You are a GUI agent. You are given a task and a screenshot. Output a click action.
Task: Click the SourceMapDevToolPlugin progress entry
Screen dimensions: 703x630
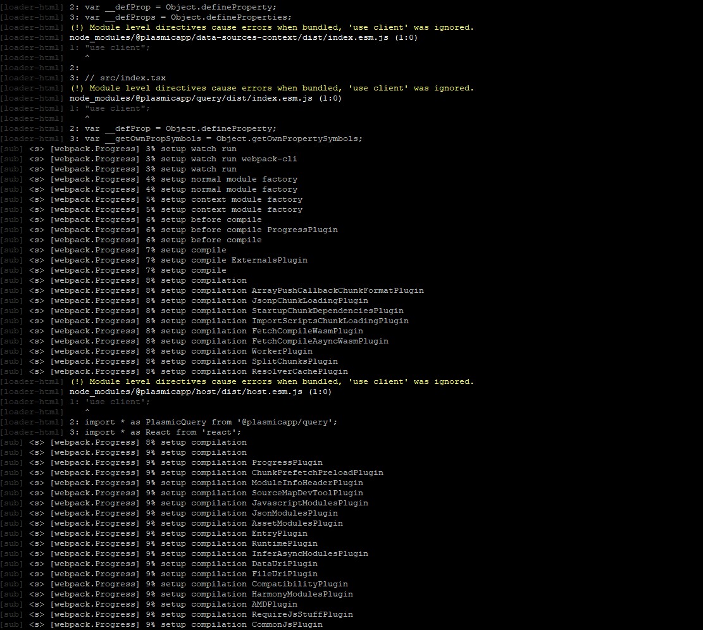(x=307, y=493)
